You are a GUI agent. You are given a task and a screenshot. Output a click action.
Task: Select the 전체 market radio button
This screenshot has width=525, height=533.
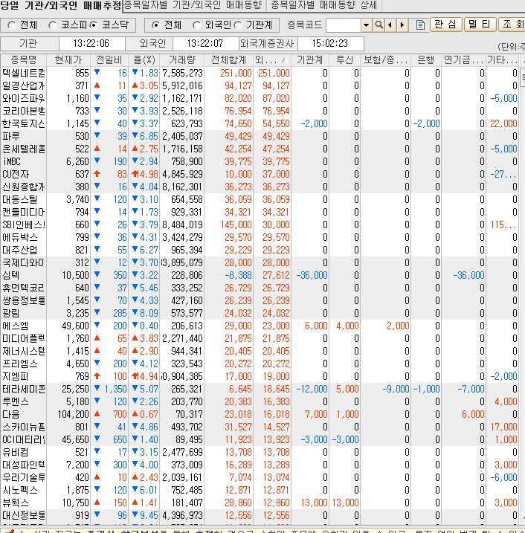(x=12, y=25)
